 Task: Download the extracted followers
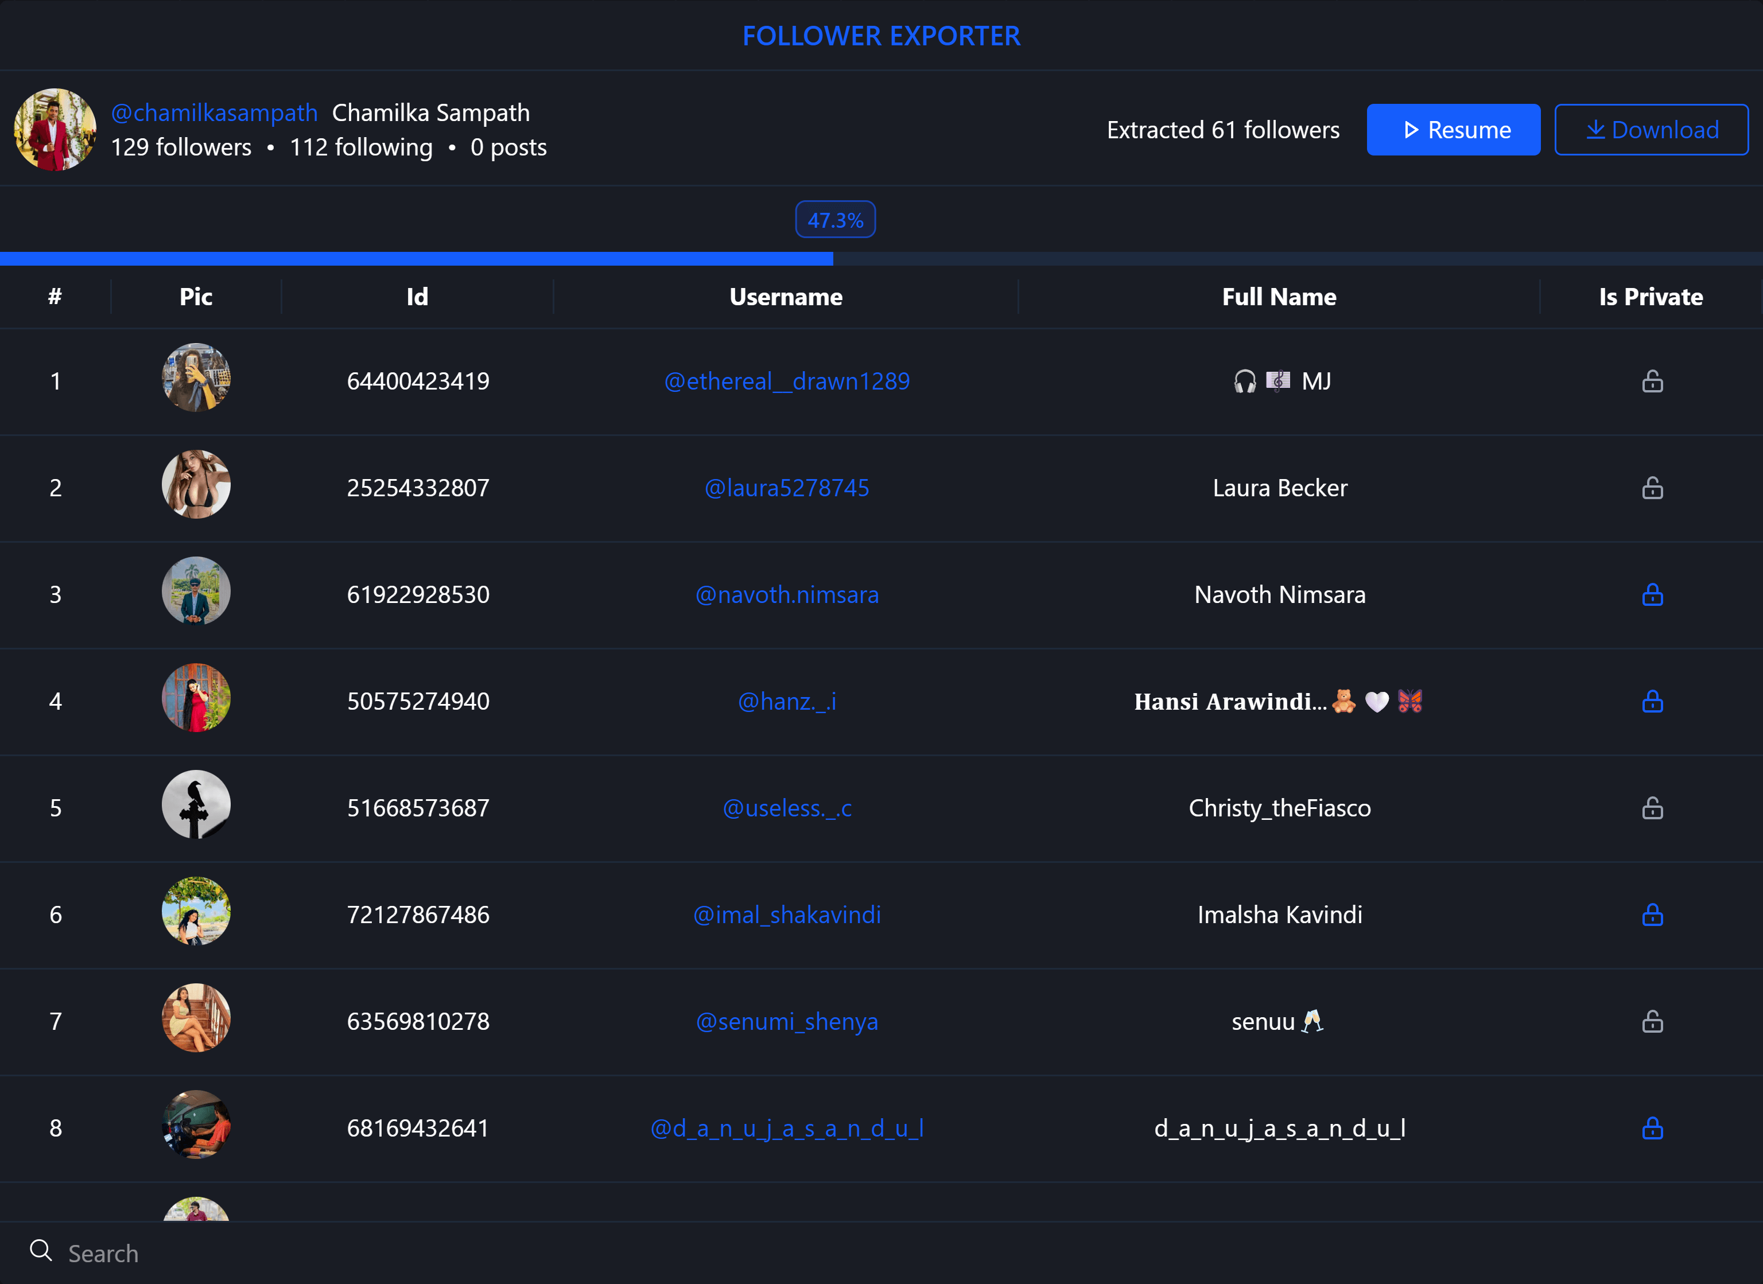point(1651,130)
